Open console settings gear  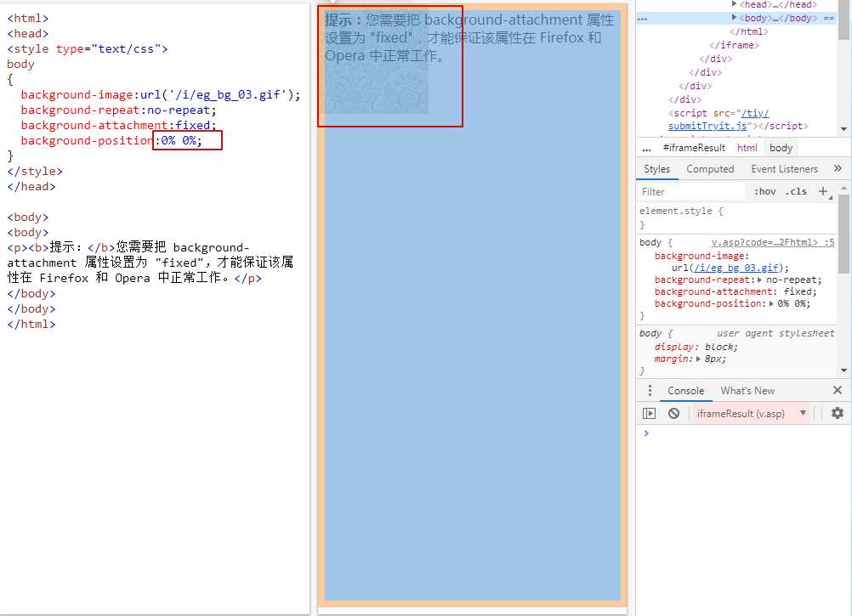pos(838,413)
